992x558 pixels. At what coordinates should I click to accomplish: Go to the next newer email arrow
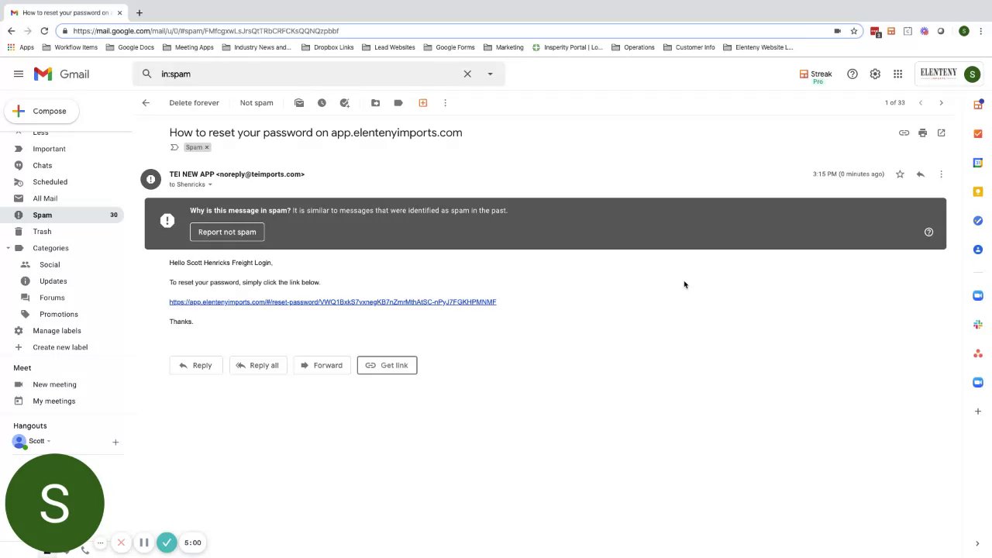coord(921,102)
